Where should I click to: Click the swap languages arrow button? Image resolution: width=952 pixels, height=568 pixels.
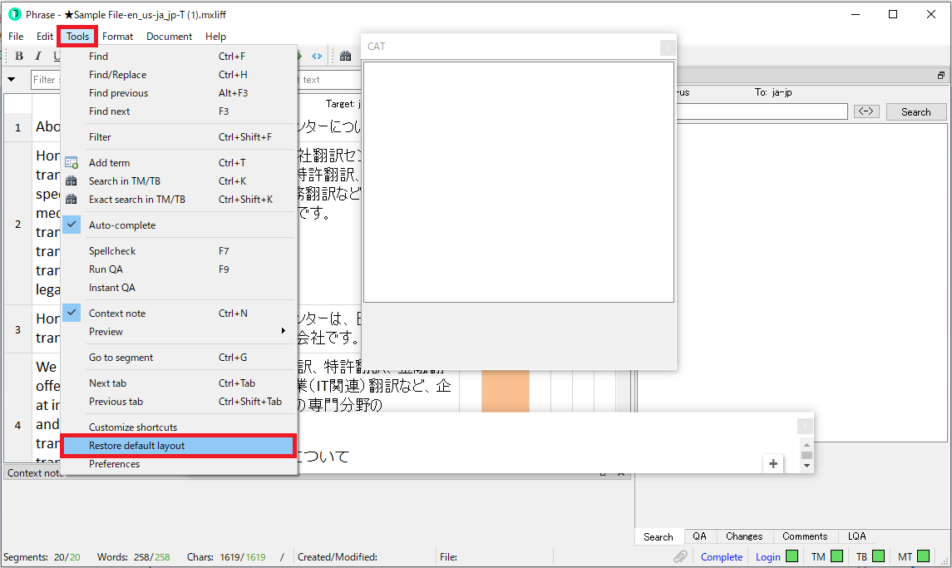[866, 111]
